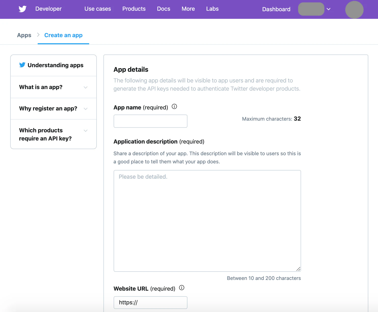Click the "Application description (required)" label
The width and height of the screenshot is (378, 312).
click(x=159, y=141)
